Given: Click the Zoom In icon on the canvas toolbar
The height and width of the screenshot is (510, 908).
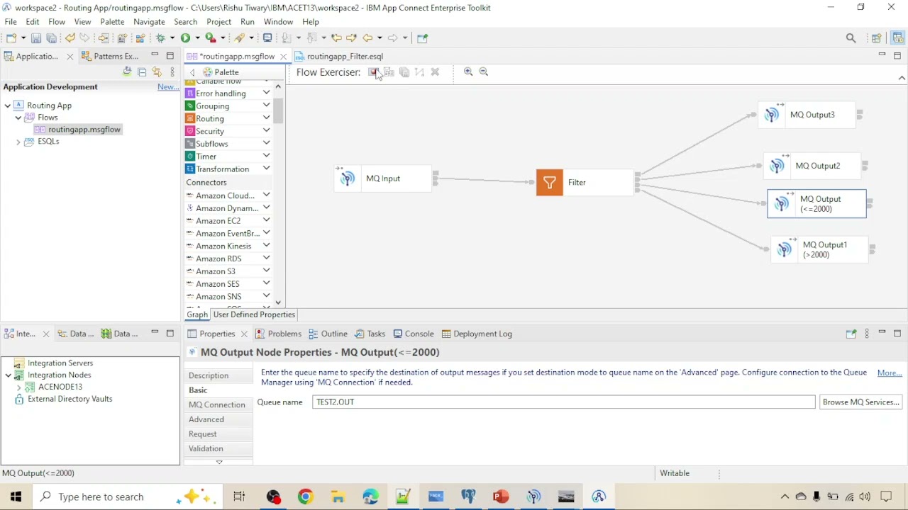Looking at the screenshot, I should 468,72.
